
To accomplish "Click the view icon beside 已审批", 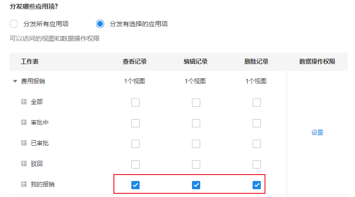I will click(x=24, y=143).
